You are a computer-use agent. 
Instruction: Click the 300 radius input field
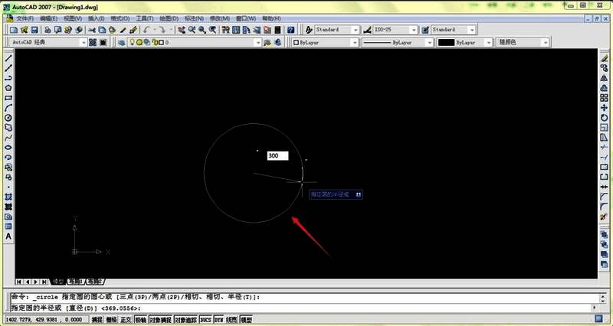click(277, 155)
